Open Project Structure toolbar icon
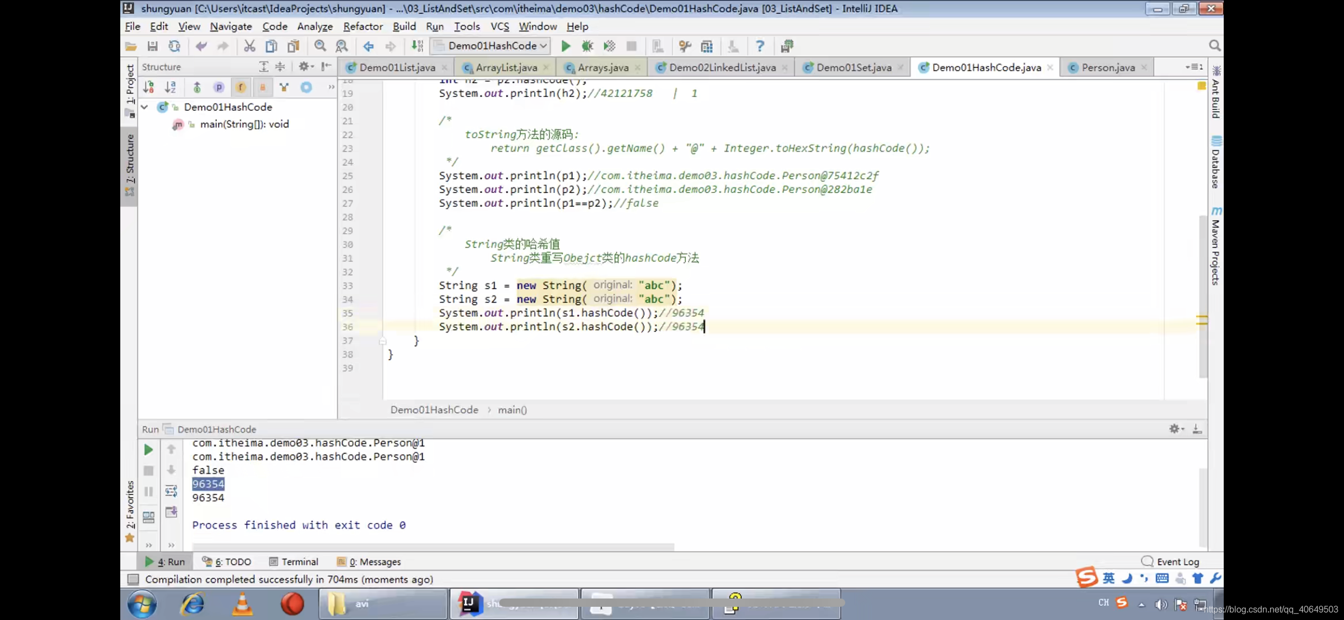This screenshot has height=620, width=1344. point(707,46)
